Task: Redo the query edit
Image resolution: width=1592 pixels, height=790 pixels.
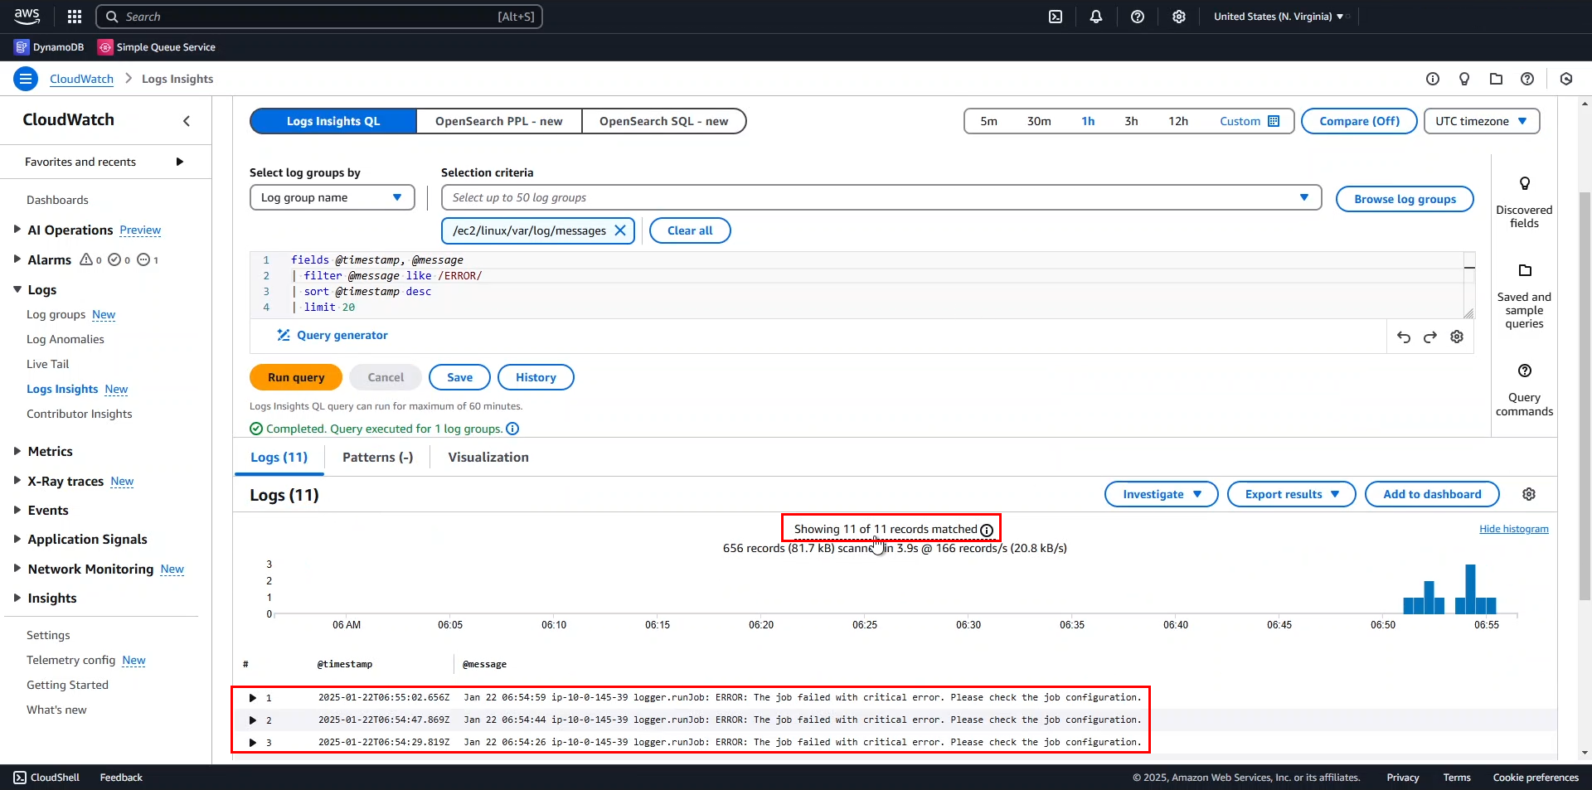Action: click(x=1430, y=337)
